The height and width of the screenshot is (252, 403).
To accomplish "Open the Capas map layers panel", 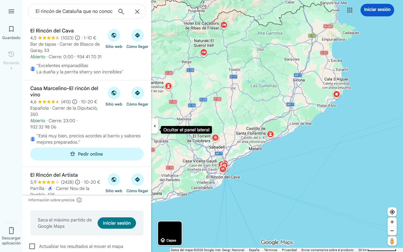I will pyautogui.click(x=170, y=233).
